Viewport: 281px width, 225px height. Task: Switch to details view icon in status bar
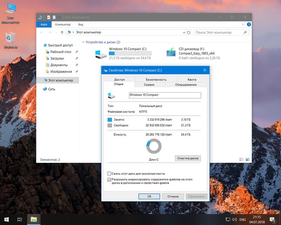point(242,159)
